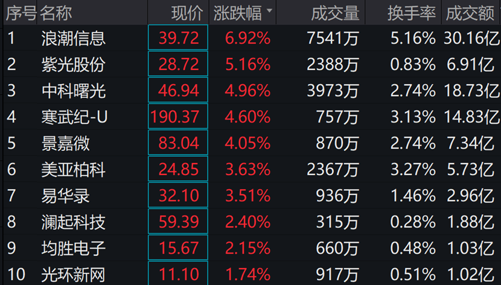Click turnover amount 14.83亿
The width and height of the screenshot is (501, 285).
point(472,117)
